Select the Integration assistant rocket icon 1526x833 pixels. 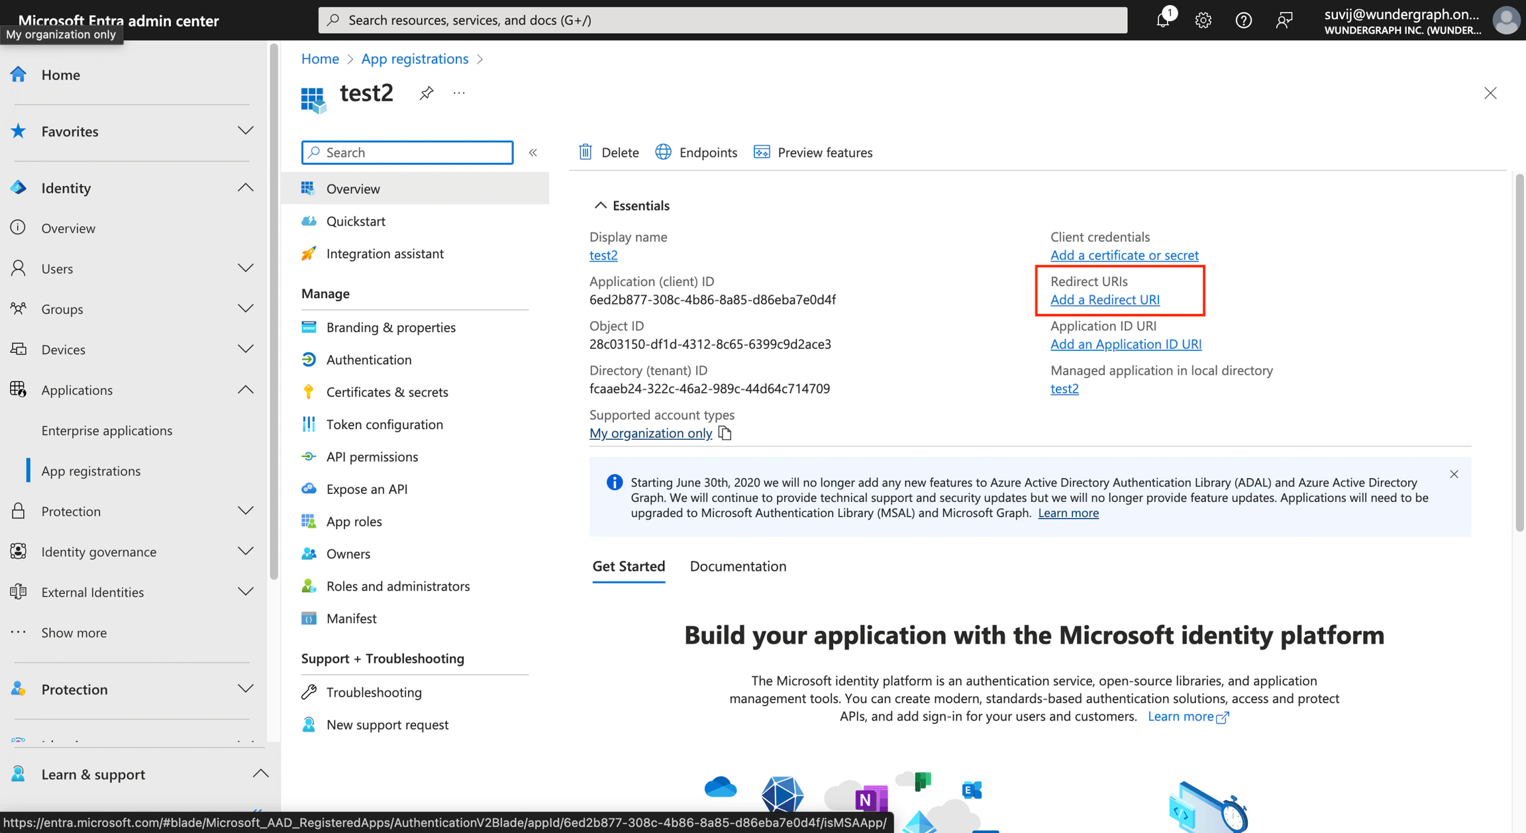click(x=309, y=254)
